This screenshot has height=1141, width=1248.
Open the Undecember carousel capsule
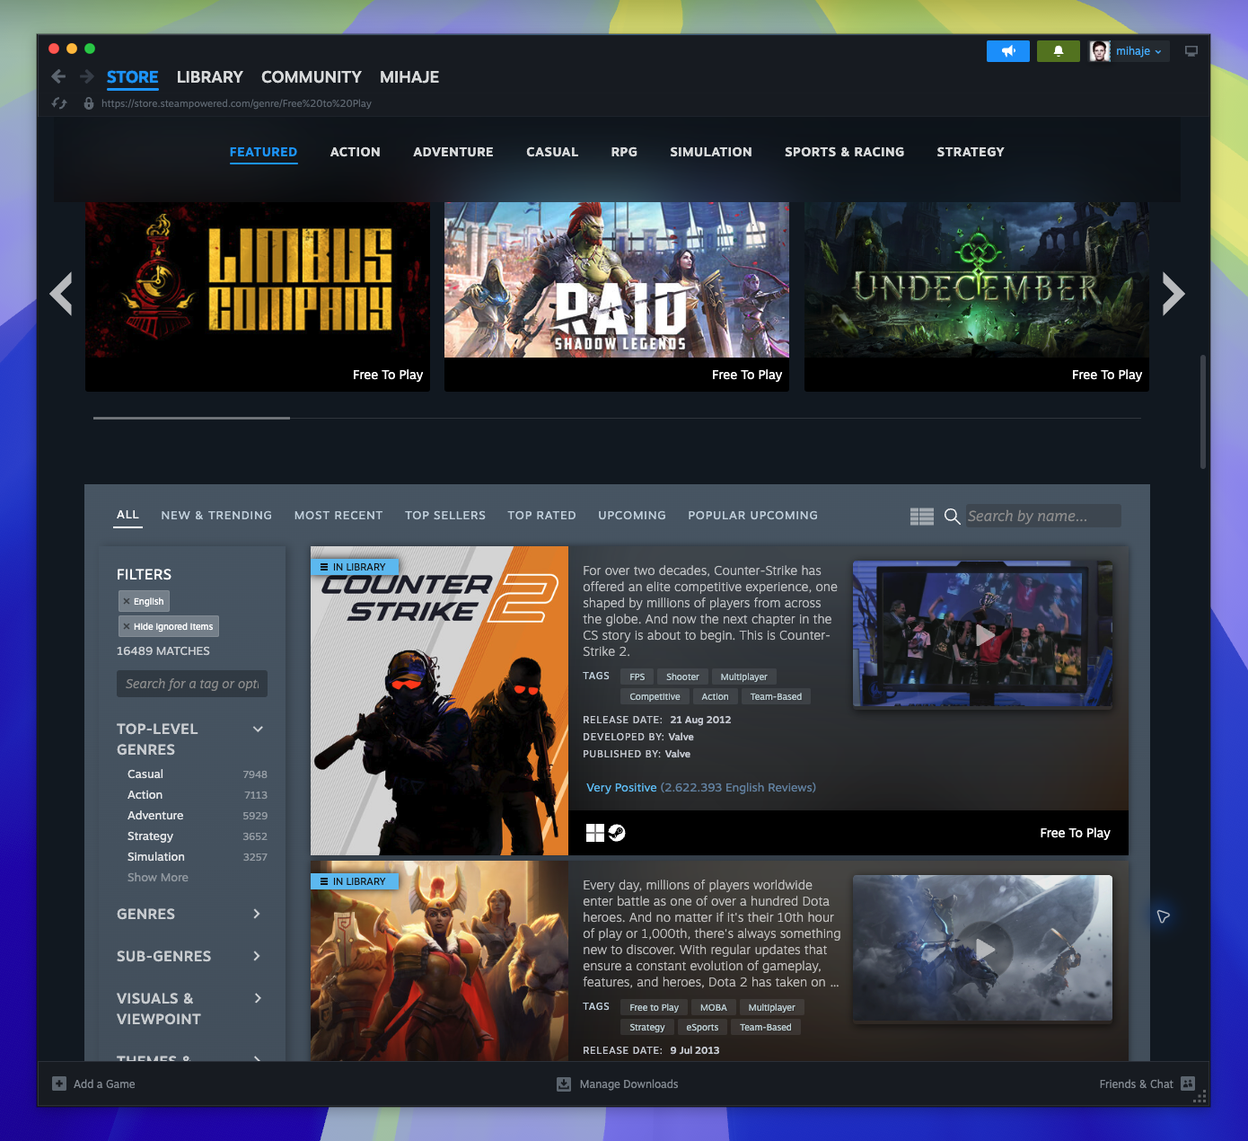pos(977,296)
